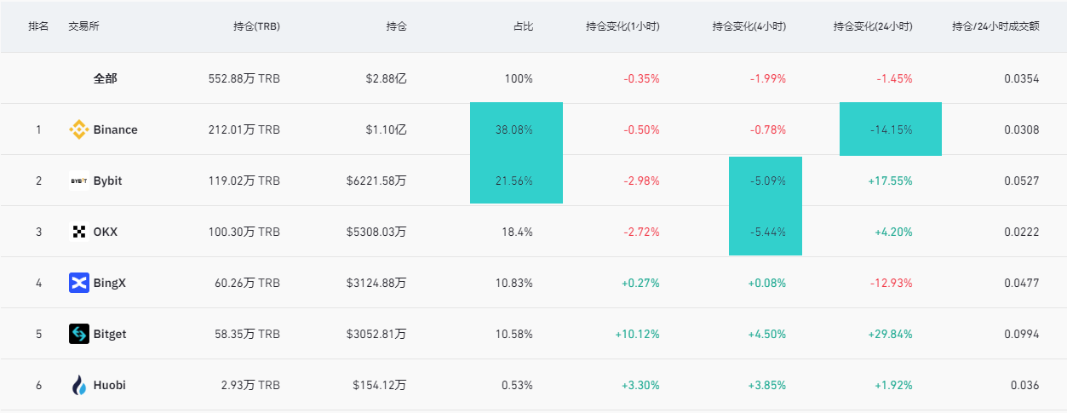1067x413 pixels.
Task: Sort by 占比 column header
Action: 523,26
